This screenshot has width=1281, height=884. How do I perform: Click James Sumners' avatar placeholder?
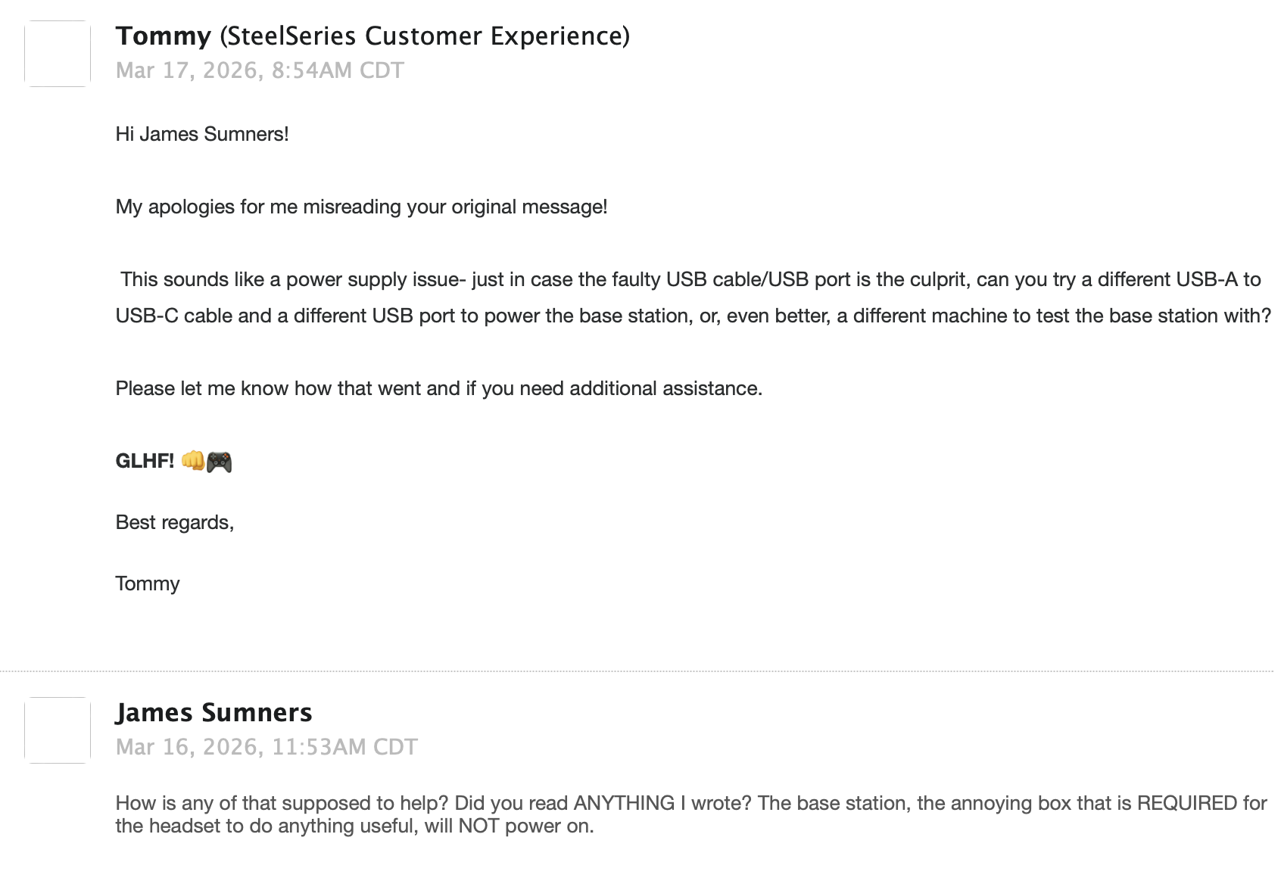(x=58, y=730)
